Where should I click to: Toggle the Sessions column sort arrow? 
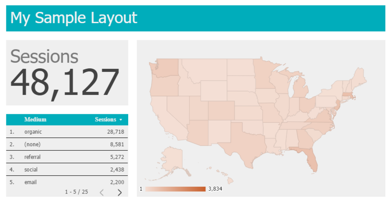tap(121, 120)
